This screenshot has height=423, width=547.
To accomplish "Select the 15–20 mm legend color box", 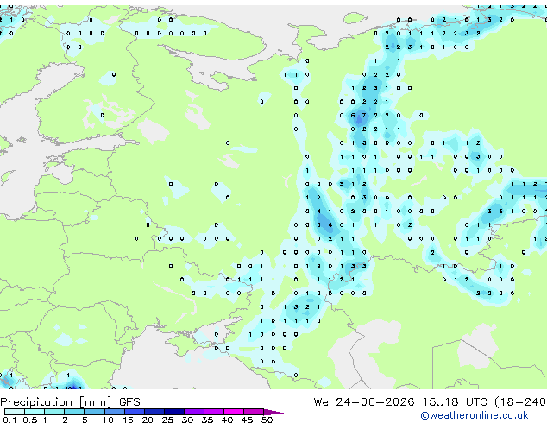I will point(134,412).
